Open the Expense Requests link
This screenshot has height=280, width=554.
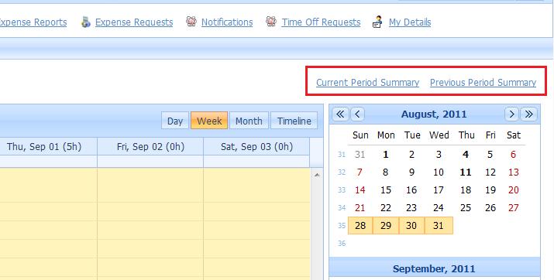(x=134, y=22)
